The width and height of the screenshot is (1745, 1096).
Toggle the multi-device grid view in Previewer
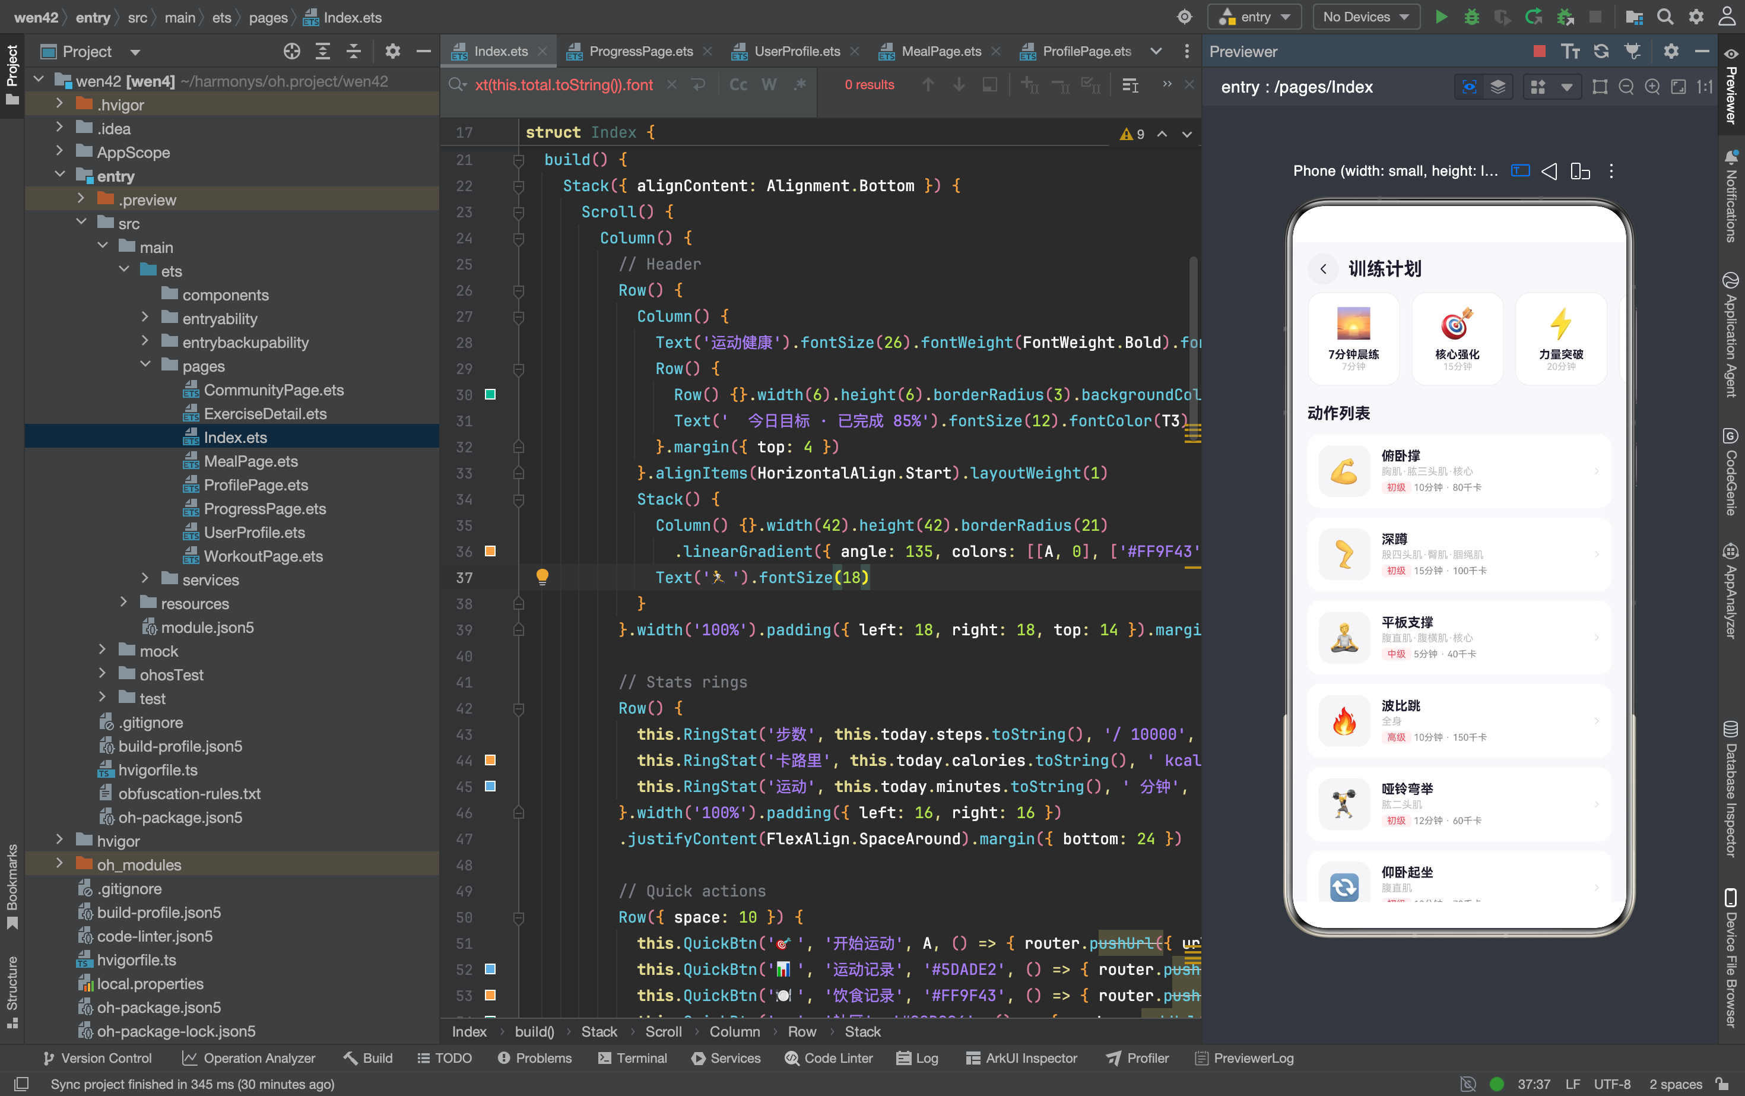pyautogui.click(x=1538, y=87)
